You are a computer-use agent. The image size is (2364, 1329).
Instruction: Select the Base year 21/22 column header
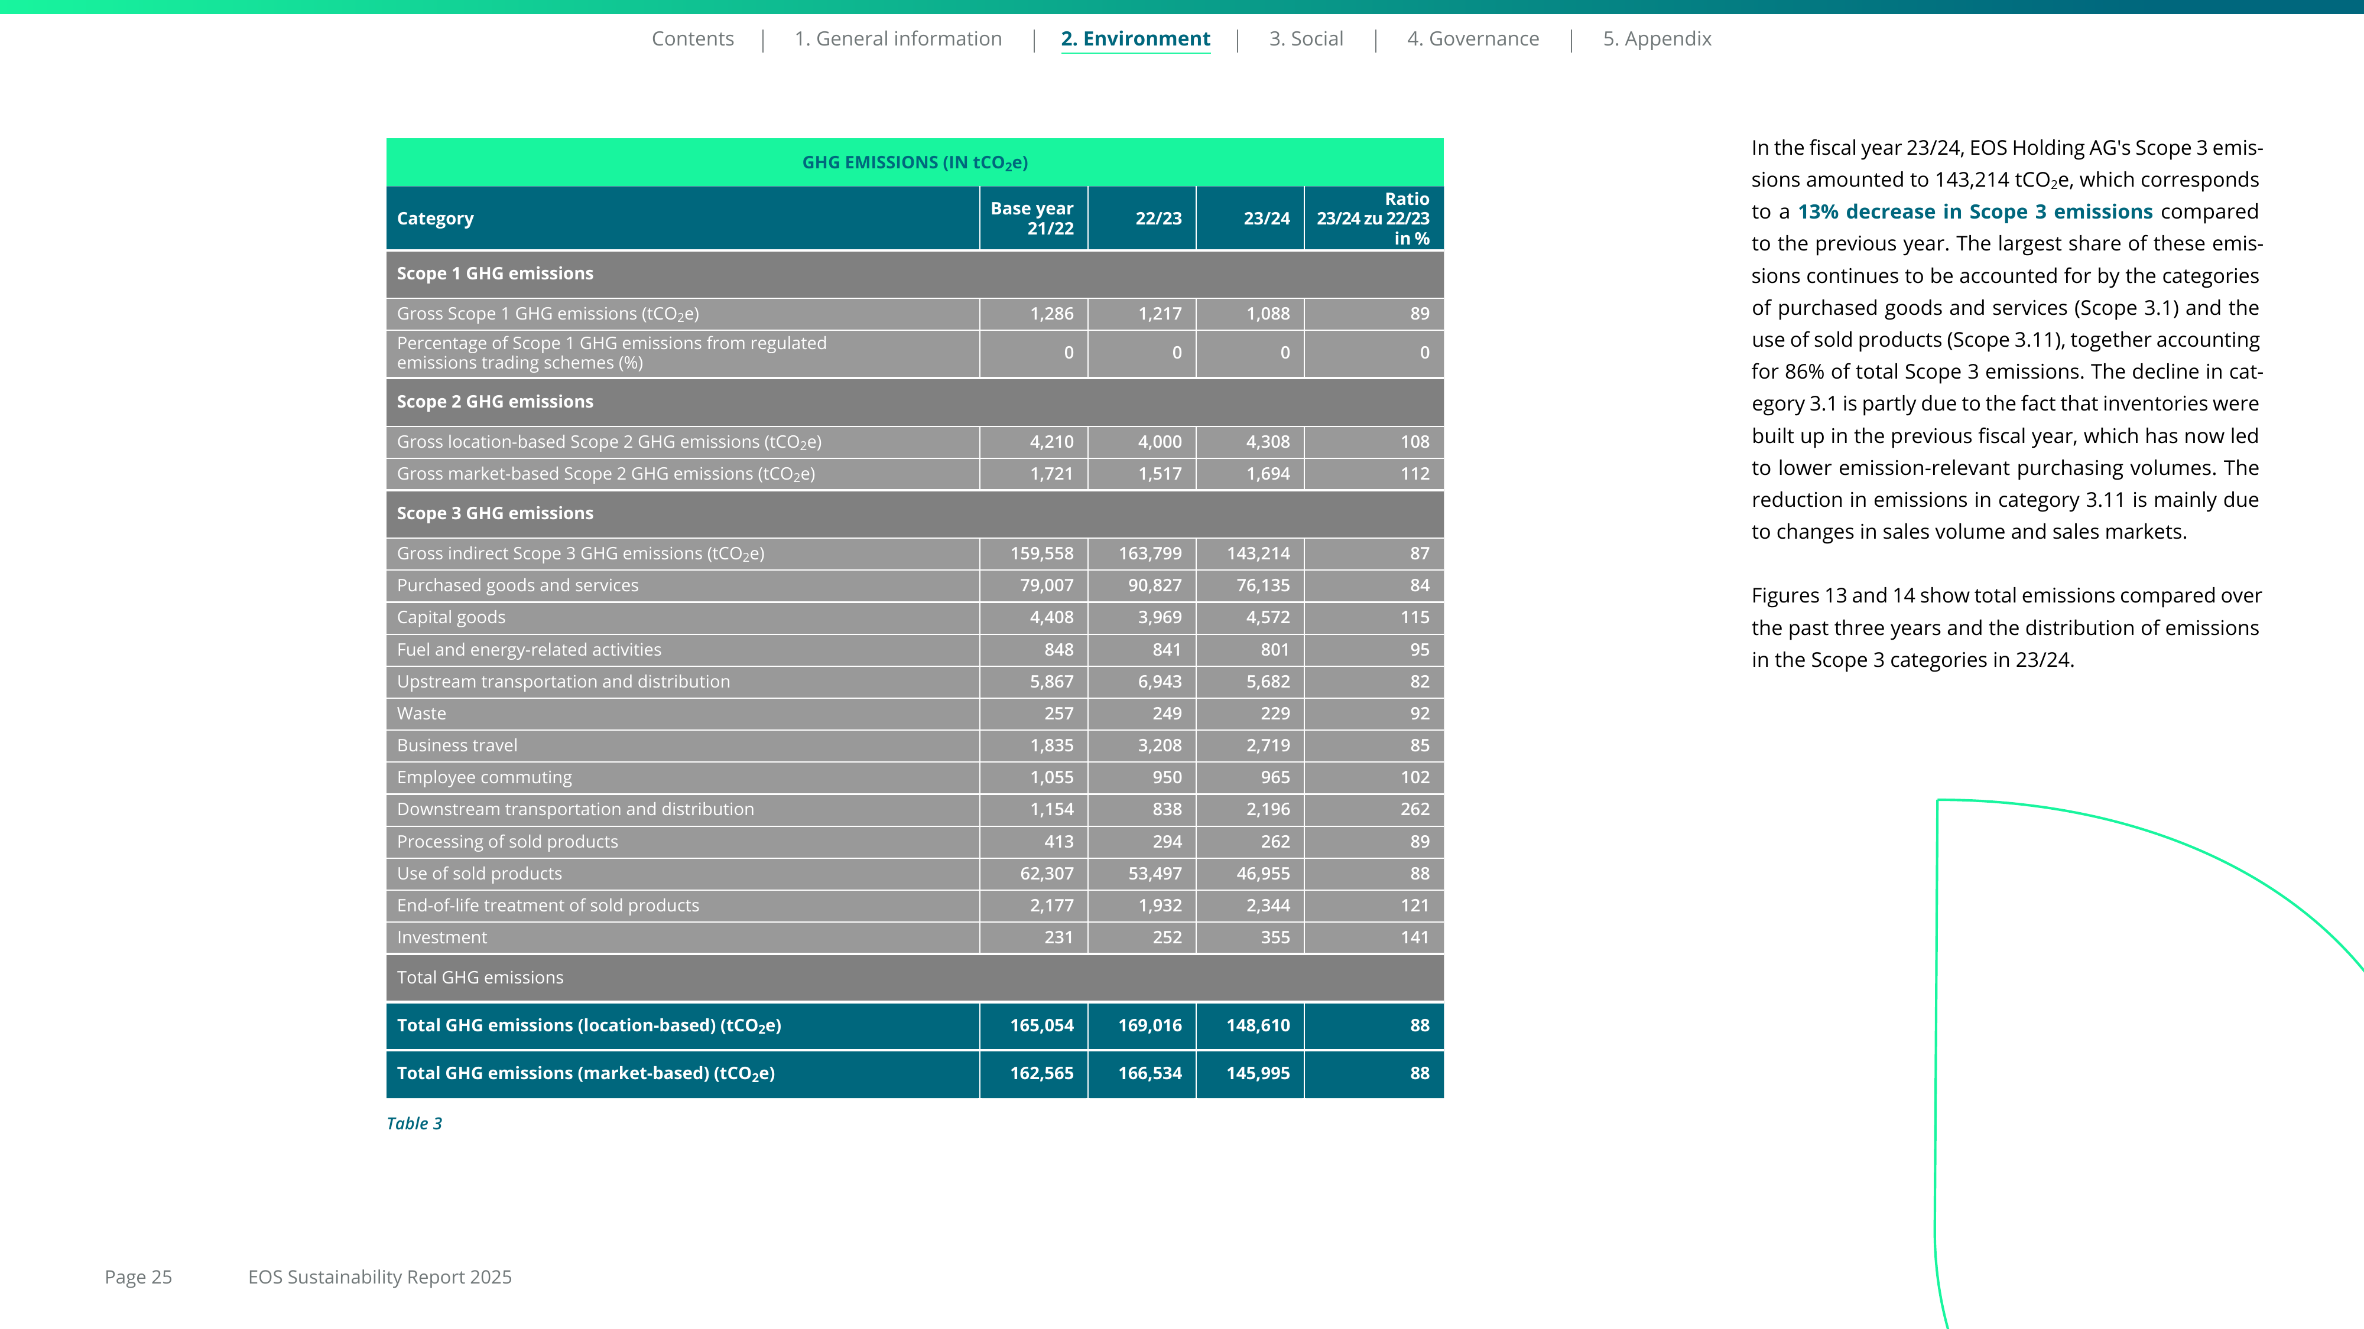1033,219
